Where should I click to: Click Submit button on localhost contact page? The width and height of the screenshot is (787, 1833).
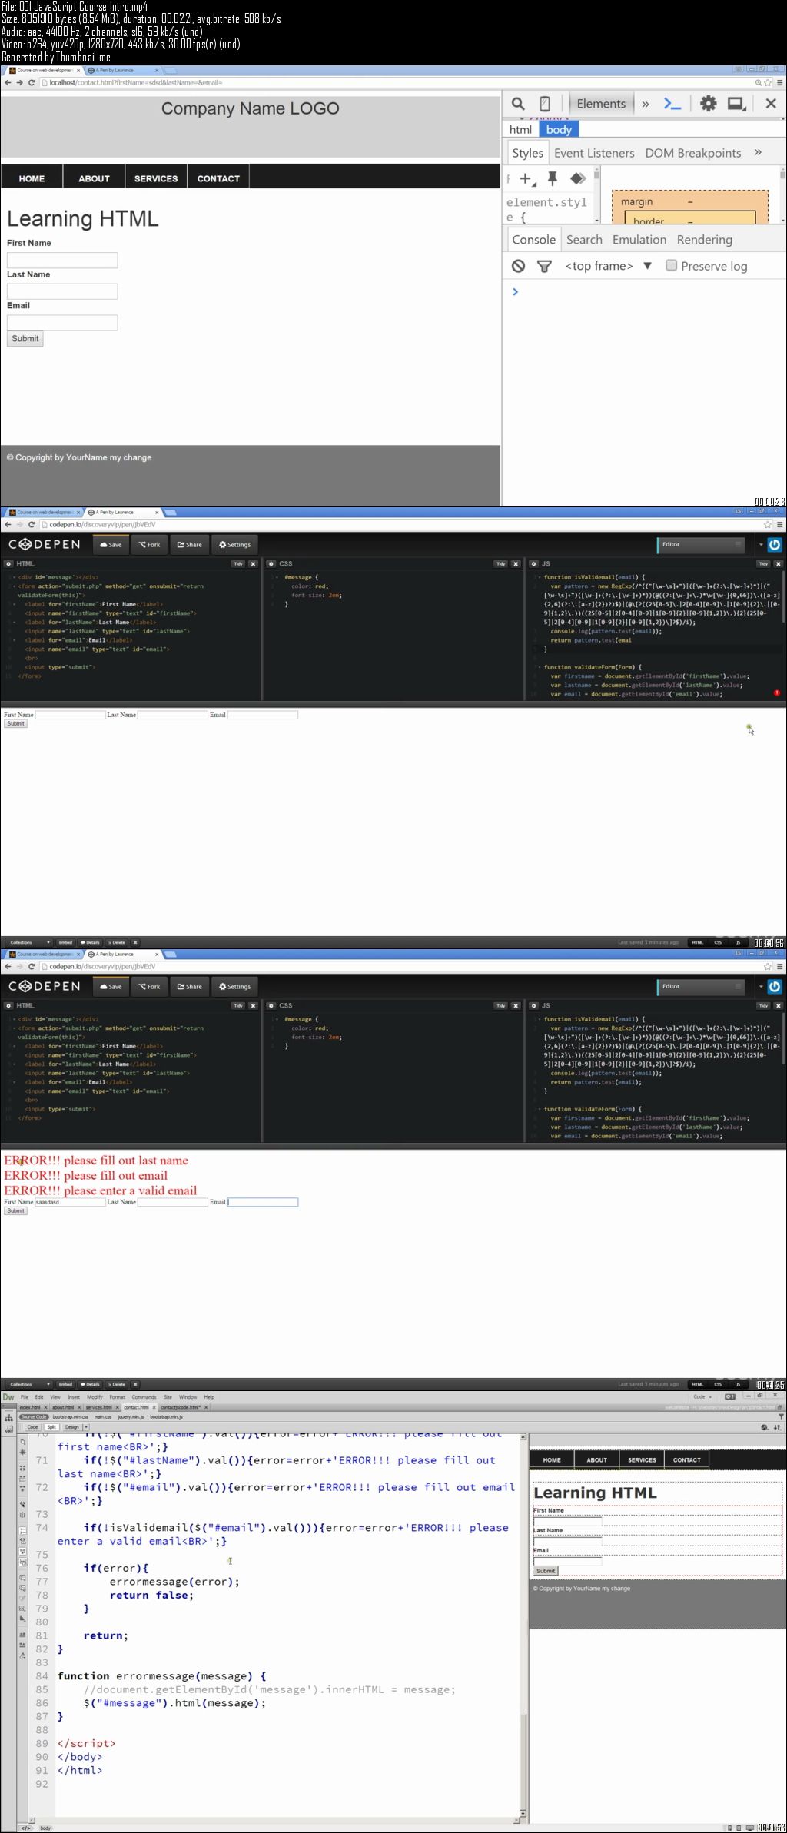point(25,339)
